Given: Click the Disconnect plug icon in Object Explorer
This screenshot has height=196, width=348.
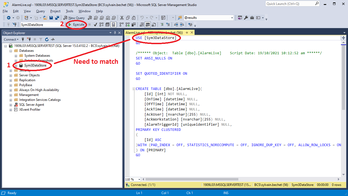Looking at the screenshot, I should tap(29, 39).
